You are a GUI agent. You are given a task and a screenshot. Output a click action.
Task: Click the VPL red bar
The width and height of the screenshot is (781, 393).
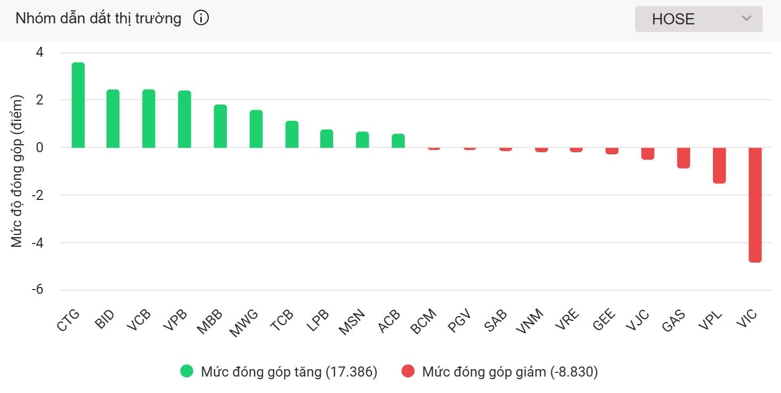(719, 165)
